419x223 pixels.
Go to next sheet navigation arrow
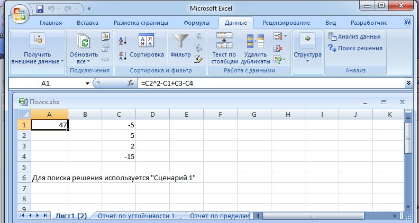pyautogui.click(x=38, y=215)
